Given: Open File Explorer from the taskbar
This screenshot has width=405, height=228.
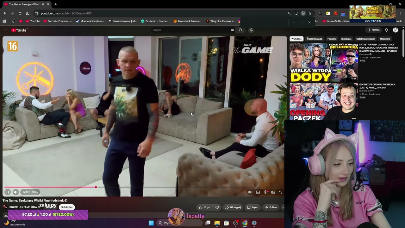Looking at the screenshot, I should point(217,223).
